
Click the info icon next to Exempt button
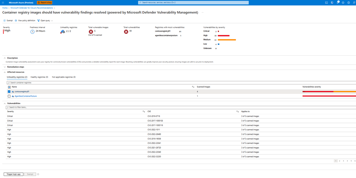[x=38, y=174]
